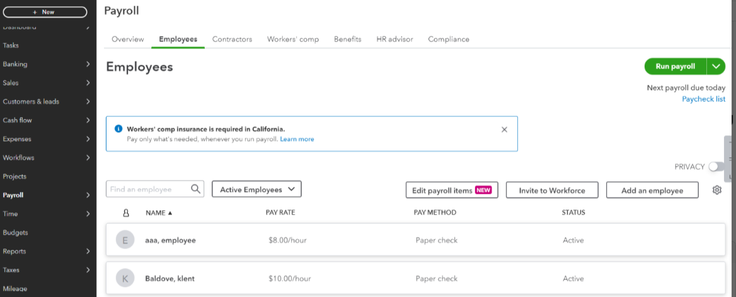This screenshot has width=736, height=297.
Task: Open the Active Employees filter dropdown
Action: click(x=256, y=189)
